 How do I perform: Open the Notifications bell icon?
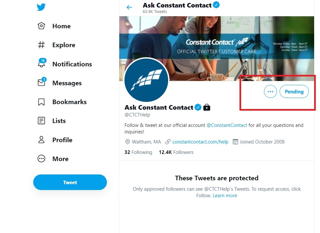(x=41, y=64)
